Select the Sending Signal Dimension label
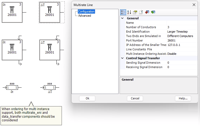 point(143,63)
